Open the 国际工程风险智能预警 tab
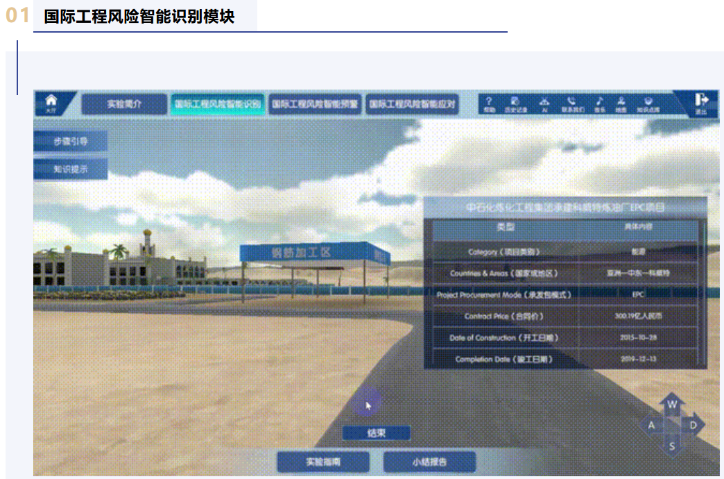This screenshot has height=479, width=724. [x=315, y=104]
